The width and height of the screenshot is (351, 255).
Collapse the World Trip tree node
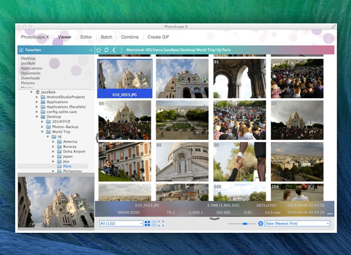pyautogui.click(x=42, y=132)
